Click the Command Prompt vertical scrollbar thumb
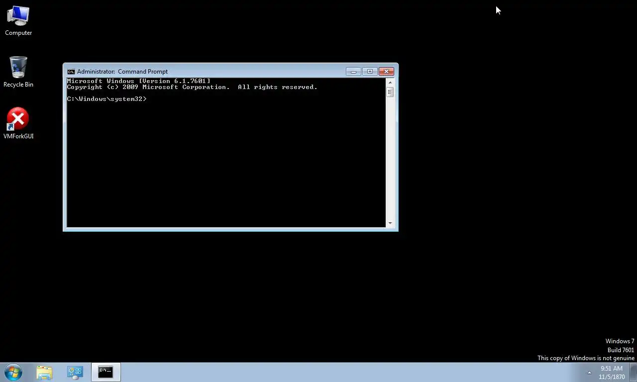Viewport: 637px width, 382px height. 390,92
